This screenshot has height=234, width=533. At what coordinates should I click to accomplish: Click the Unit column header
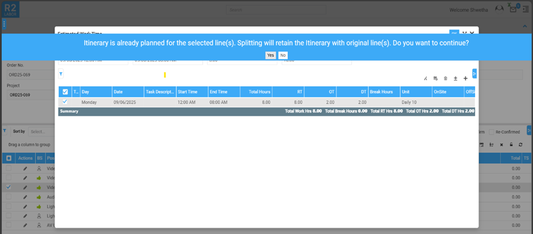coord(416,92)
